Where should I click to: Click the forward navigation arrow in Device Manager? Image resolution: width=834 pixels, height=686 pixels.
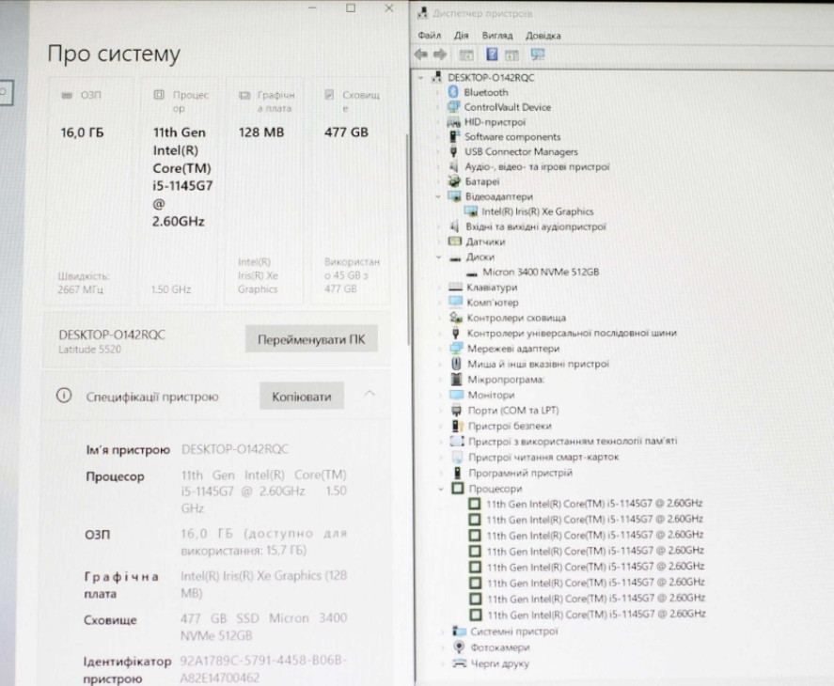point(440,53)
